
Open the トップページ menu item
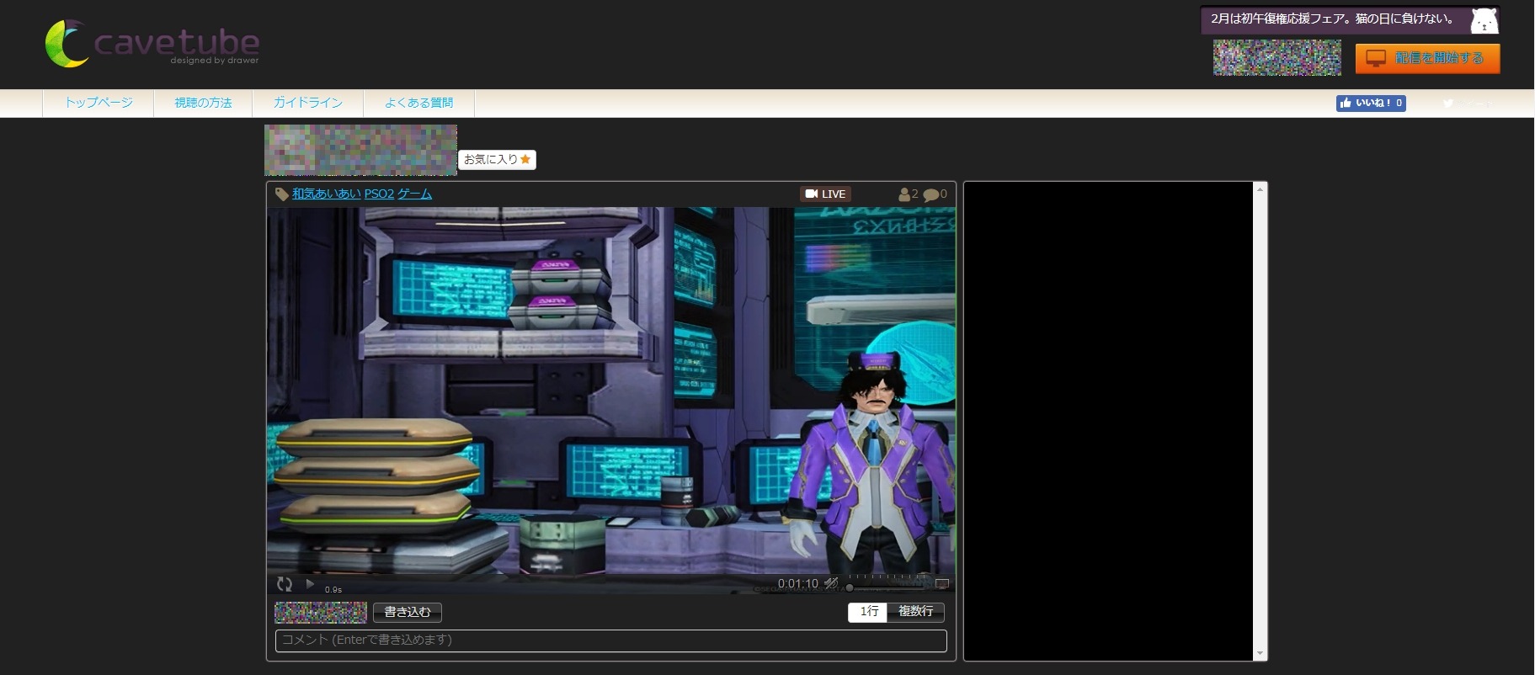click(99, 103)
